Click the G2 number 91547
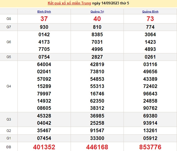 [97, 131]
